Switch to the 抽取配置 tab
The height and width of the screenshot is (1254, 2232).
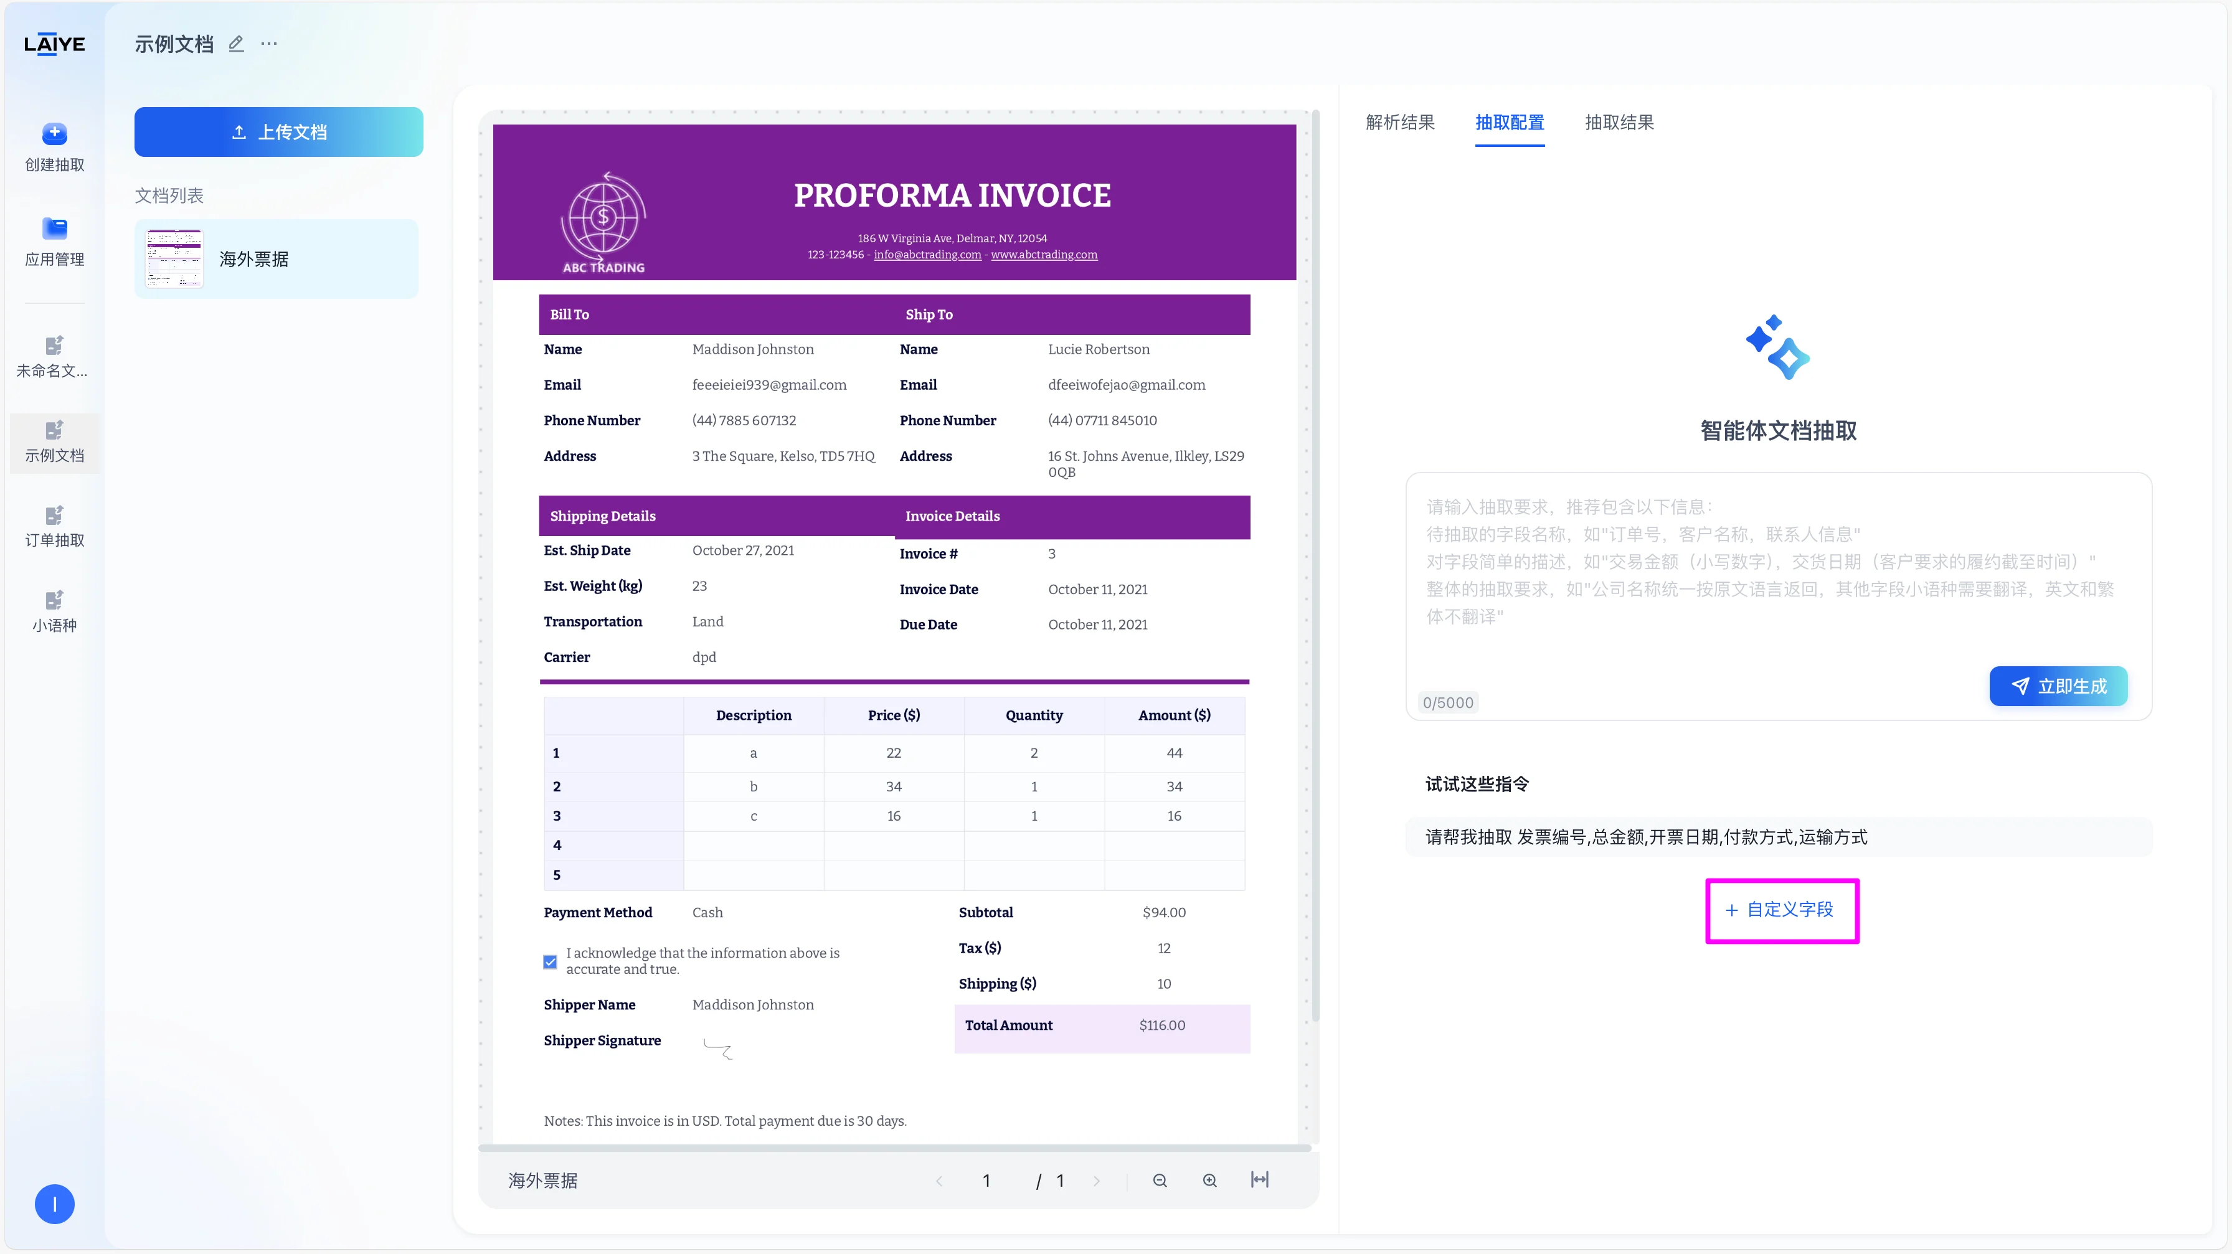[1510, 122]
